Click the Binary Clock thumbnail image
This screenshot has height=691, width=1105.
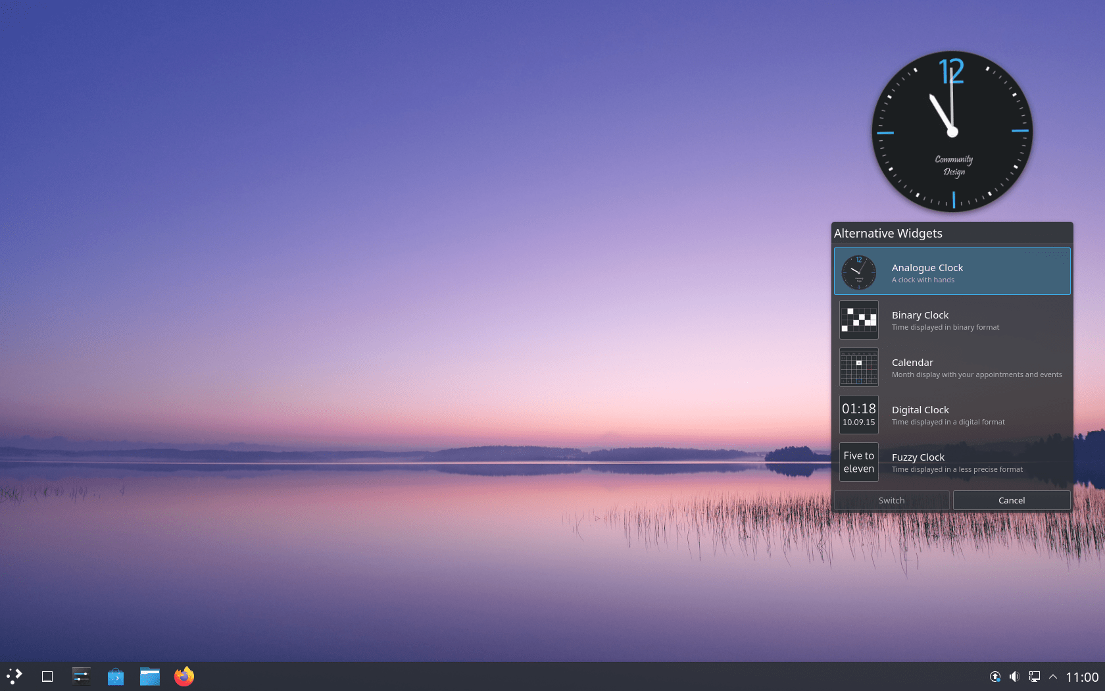coord(859,320)
